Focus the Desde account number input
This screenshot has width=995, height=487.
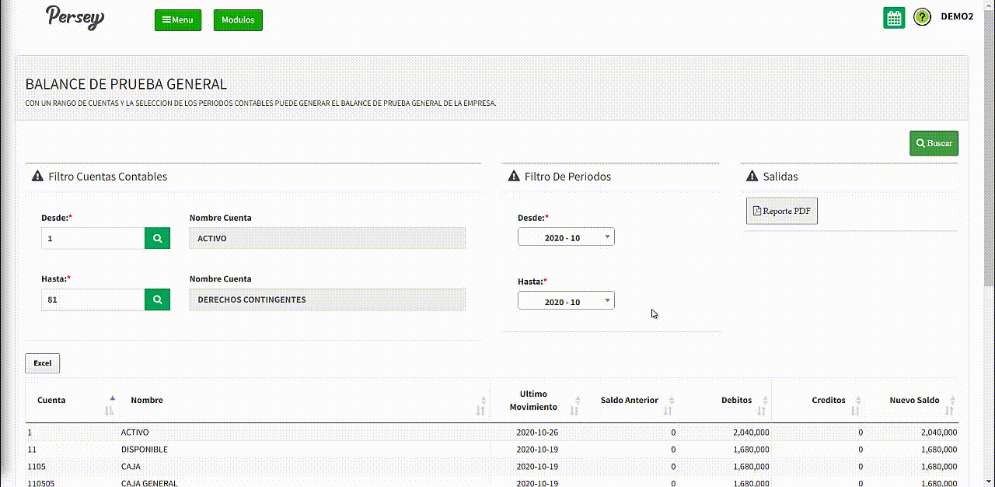coord(93,238)
